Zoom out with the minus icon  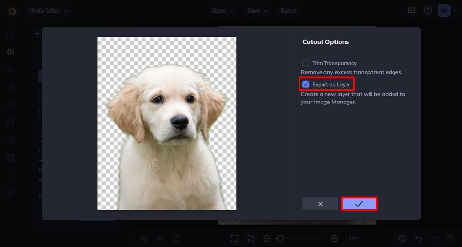coord(267,238)
